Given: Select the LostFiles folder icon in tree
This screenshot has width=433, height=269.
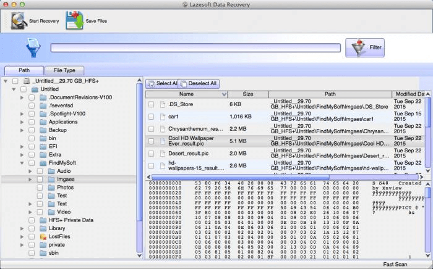Looking at the screenshot, I should [43, 236].
